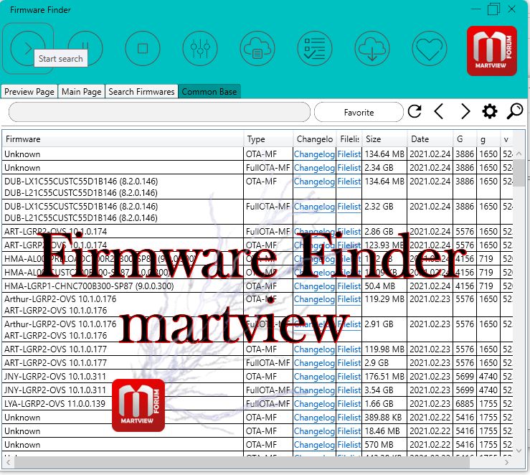Open Changelog for the 570 MB Unknown firmware
Screen dimensions: 530x475
[x=314, y=445]
